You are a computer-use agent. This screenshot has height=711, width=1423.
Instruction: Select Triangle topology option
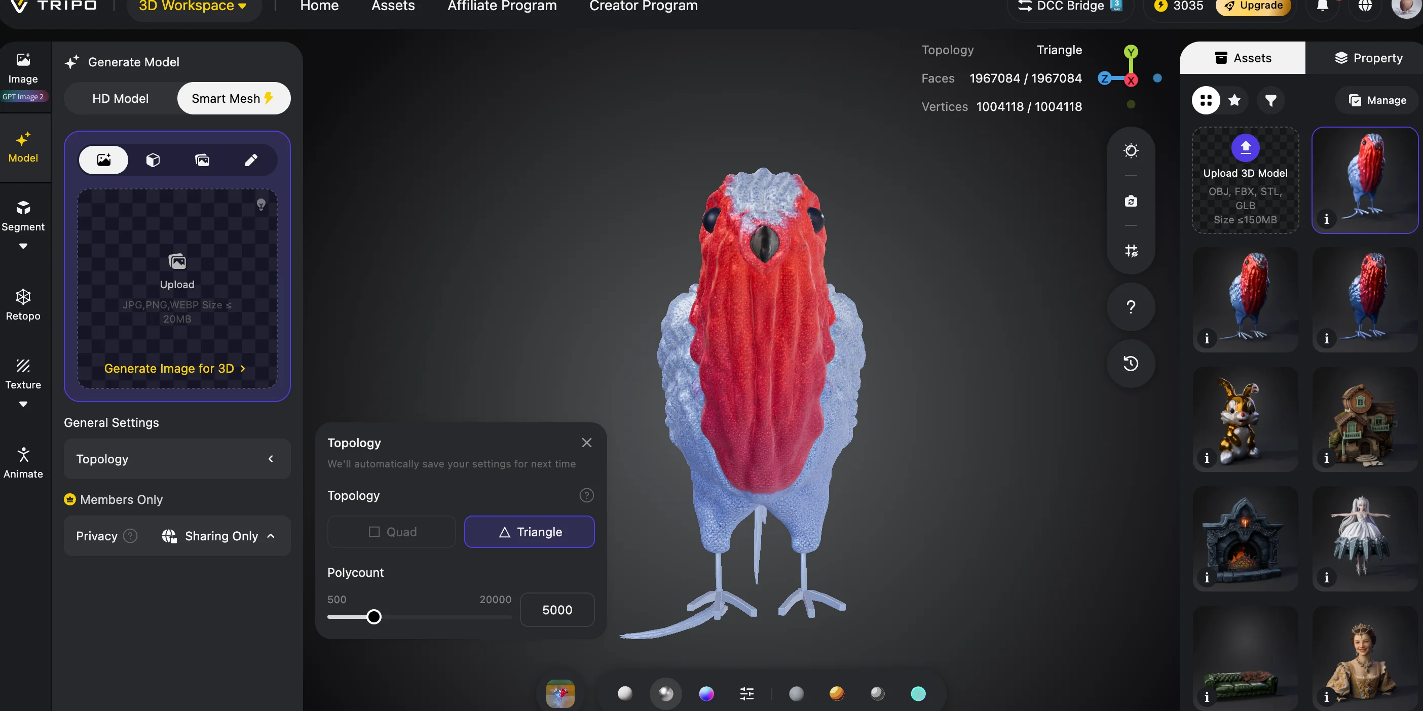[x=529, y=532]
